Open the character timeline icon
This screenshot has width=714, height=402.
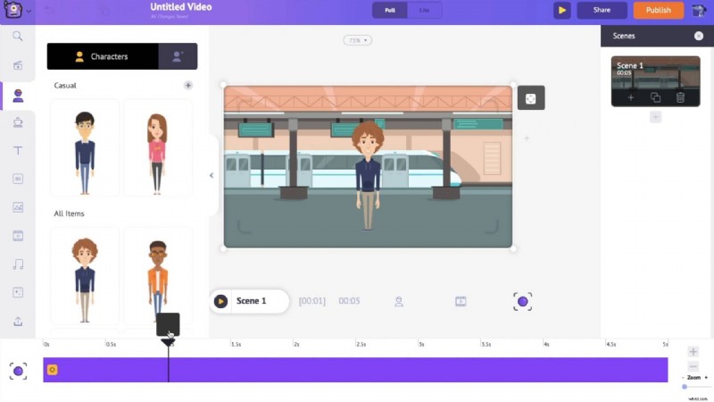click(x=399, y=301)
